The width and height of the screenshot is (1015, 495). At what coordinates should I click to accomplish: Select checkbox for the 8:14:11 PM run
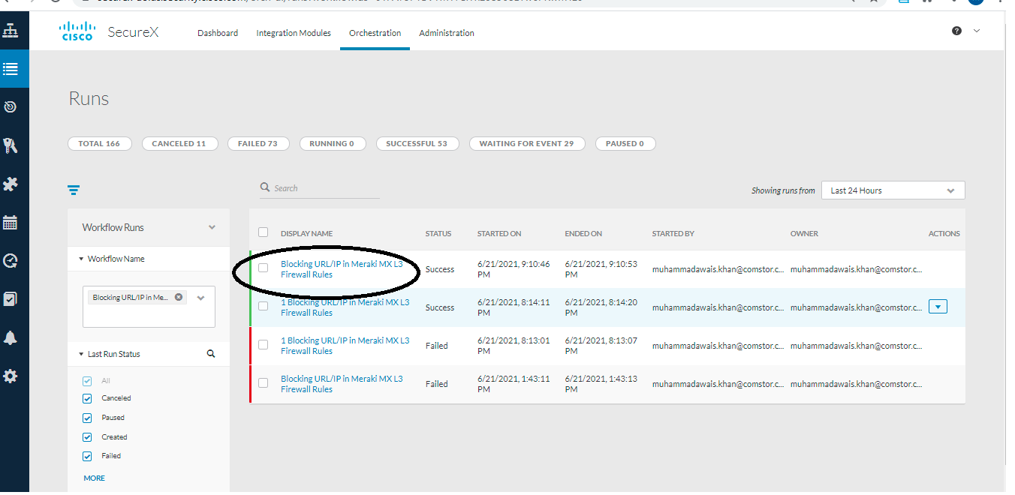click(x=263, y=306)
